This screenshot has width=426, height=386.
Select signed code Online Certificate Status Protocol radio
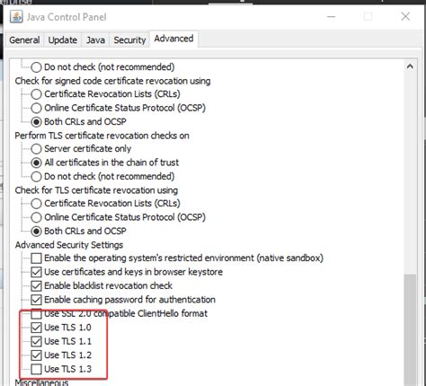pyautogui.click(x=36, y=108)
